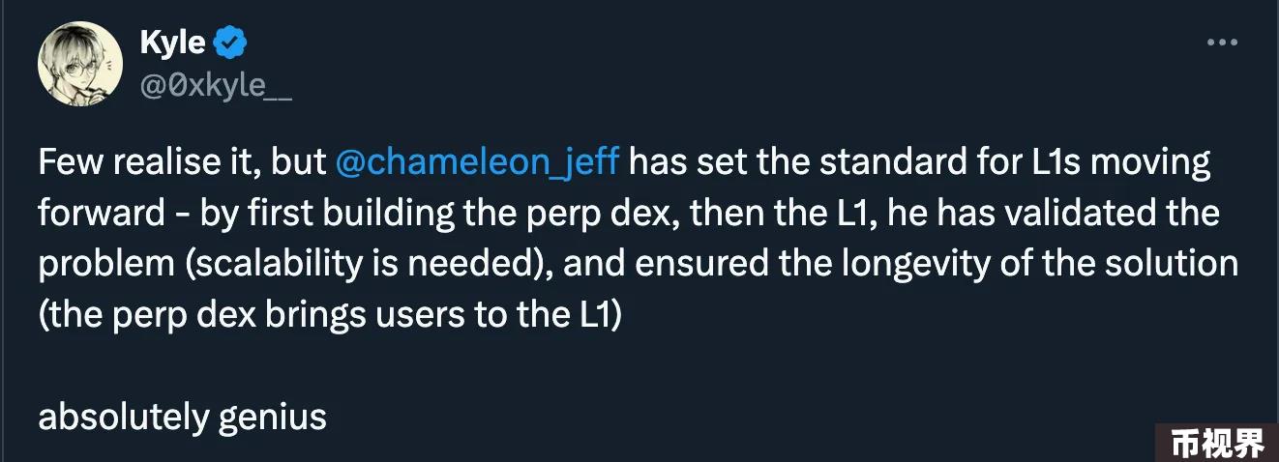Click the blue verified checkmark badge
The width and height of the screenshot is (1279, 462).
click(230, 43)
